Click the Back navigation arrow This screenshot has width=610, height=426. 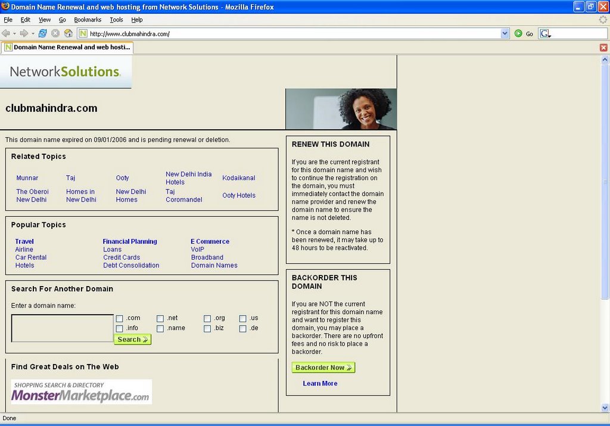[5, 33]
